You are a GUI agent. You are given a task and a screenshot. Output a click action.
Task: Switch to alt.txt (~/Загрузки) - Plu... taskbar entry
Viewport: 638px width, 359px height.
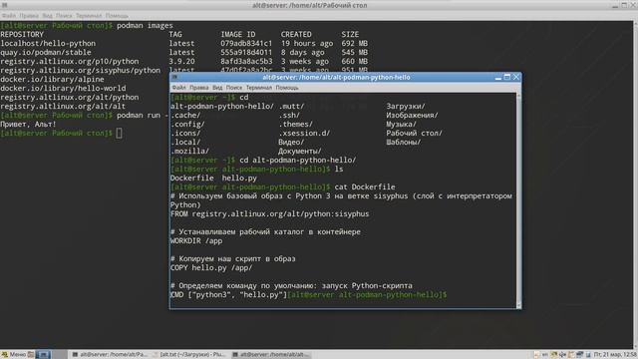[189, 355]
